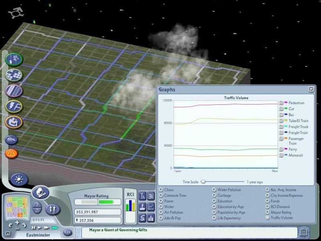Toggle the Monorail line checkbox
321x241 pixels.
coord(281,155)
